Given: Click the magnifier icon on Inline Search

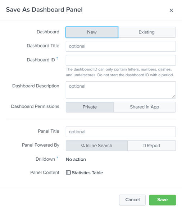Looking at the screenshot, I should tap(83, 146).
